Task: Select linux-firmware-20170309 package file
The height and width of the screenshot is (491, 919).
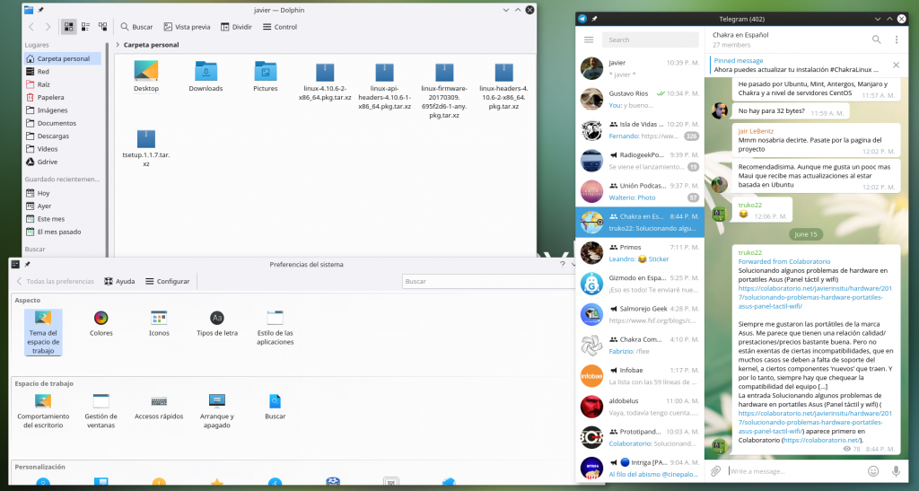Action: point(444,89)
